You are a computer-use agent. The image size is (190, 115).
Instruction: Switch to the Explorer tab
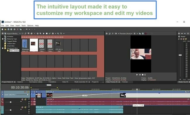pos(20,82)
